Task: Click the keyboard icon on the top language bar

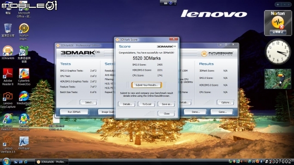Action: (x=165, y=3)
